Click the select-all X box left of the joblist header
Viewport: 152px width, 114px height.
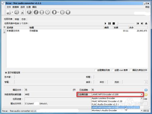click(5, 27)
